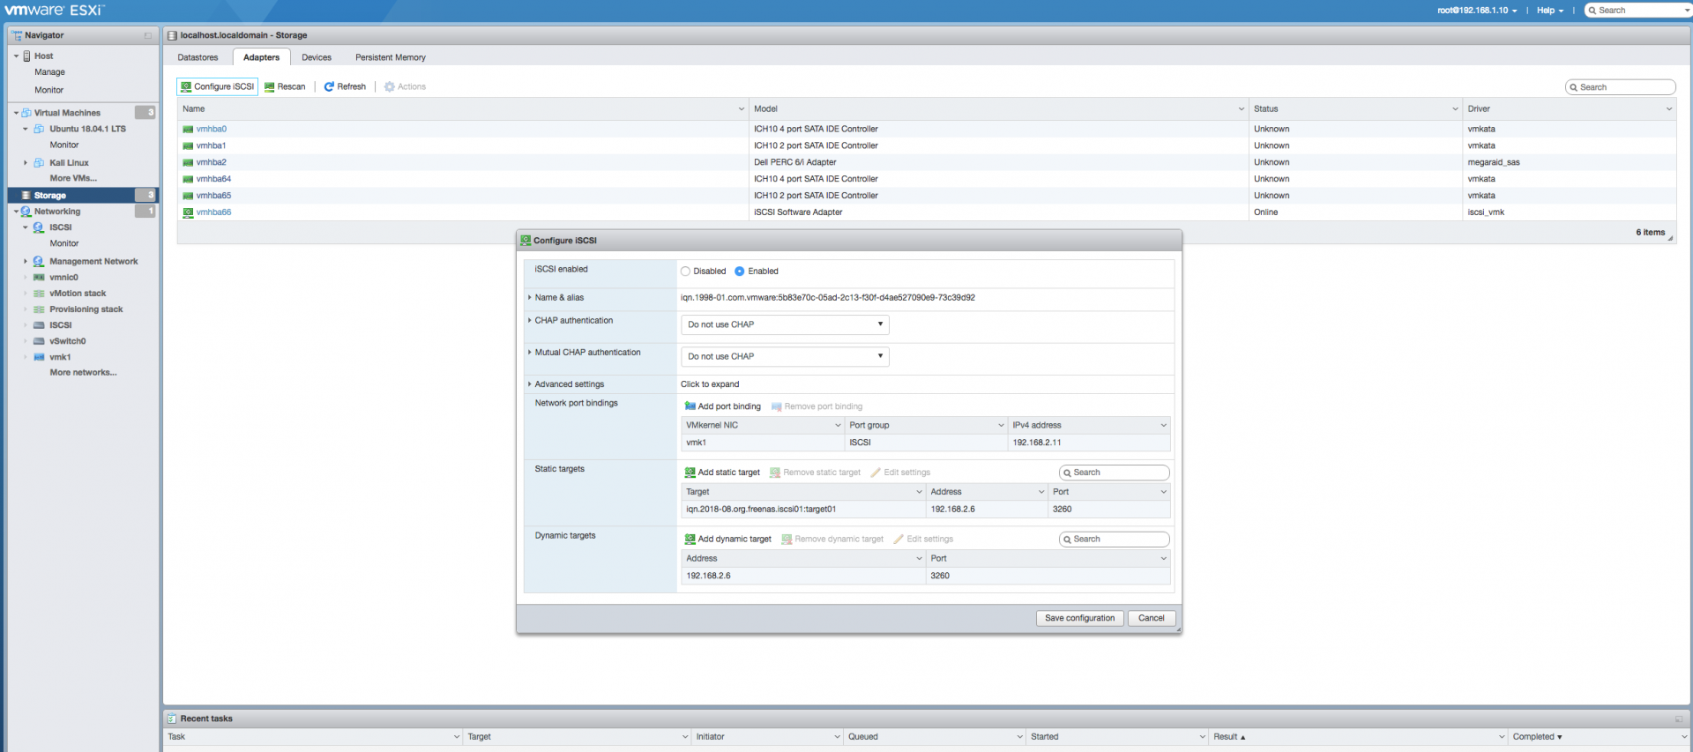Click the Edit settings pencil for dynamic targets
The width and height of the screenshot is (1693, 752).
(x=899, y=539)
